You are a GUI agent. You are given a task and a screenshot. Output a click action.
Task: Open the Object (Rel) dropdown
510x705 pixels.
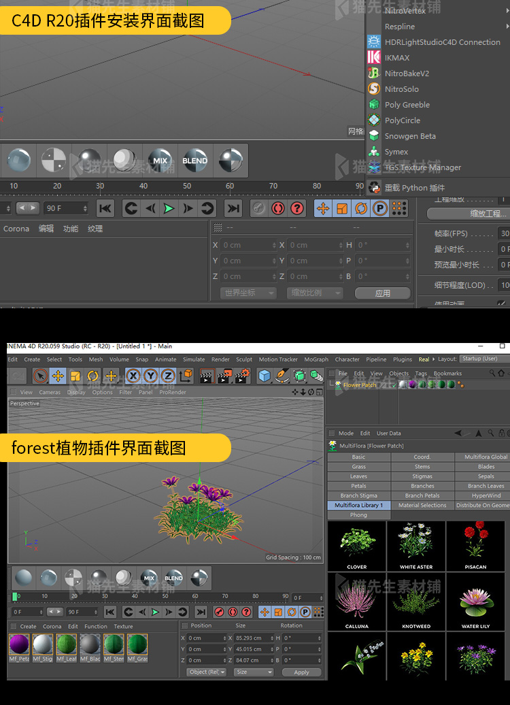pyautogui.click(x=207, y=672)
